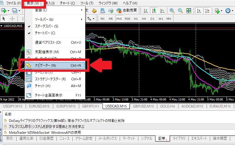Select the M15 timeframe button
The height and width of the screenshot is (145, 235).
click(x=119, y=19)
